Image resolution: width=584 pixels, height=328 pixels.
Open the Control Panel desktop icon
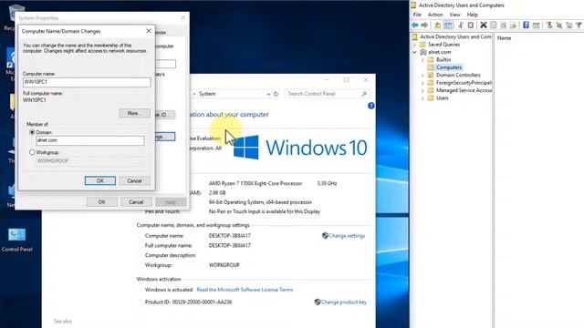16,240
